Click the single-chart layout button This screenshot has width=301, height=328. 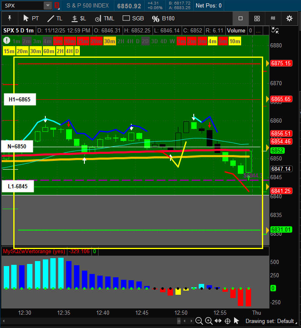240,18
